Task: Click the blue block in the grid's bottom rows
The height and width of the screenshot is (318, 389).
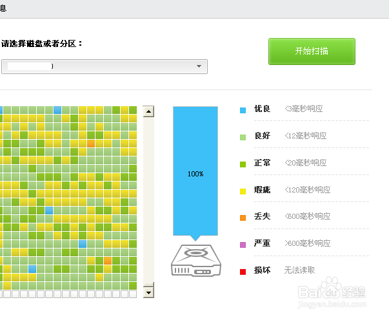Action: 32,269
